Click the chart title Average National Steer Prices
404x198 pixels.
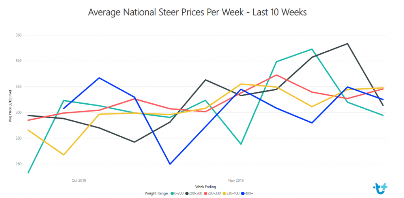click(x=197, y=12)
